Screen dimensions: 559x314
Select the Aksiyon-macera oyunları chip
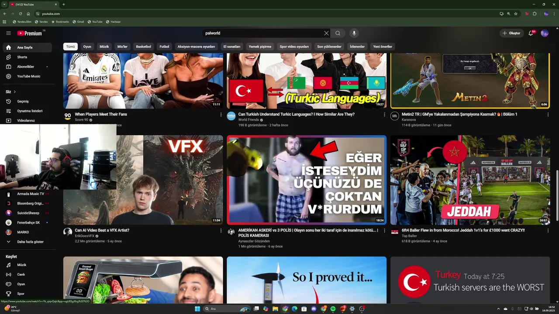pyautogui.click(x=196, y=47)
